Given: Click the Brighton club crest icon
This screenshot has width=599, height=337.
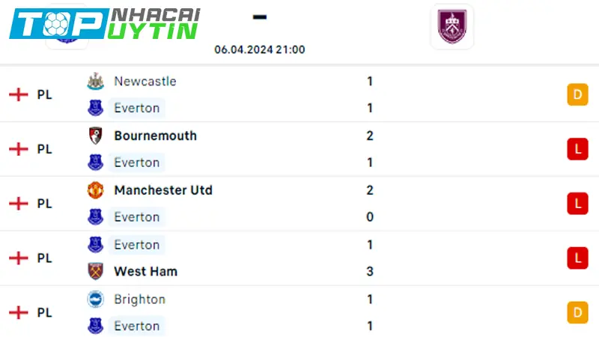Looking at the screenshot, I should tap(95, 299).
